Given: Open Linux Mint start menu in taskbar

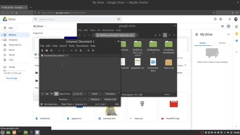Looking at the screenshot, I should 3,132.
